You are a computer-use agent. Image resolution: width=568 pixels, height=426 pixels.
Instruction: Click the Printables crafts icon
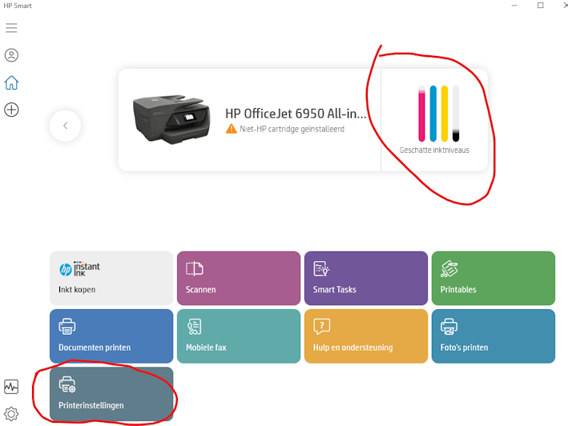click(x=449, y=269)
